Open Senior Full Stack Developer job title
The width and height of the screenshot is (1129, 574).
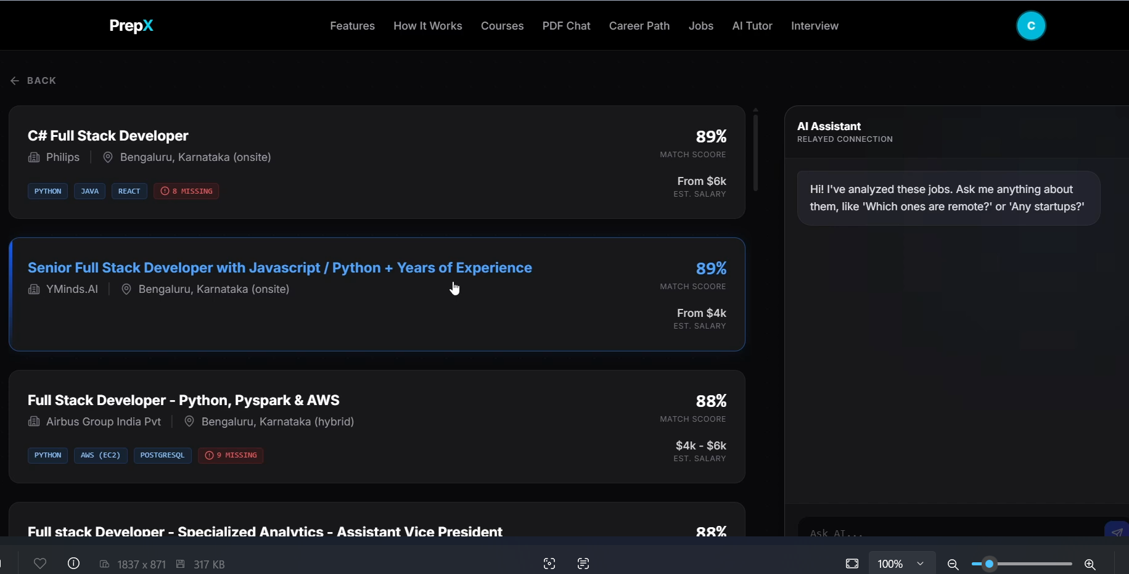(x=280, y=268)
